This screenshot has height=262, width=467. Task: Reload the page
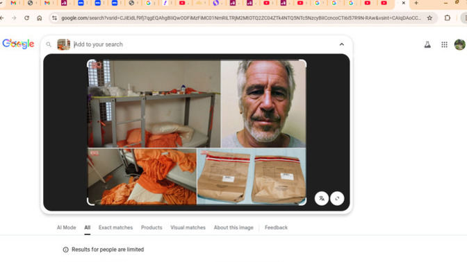point(27,18)
